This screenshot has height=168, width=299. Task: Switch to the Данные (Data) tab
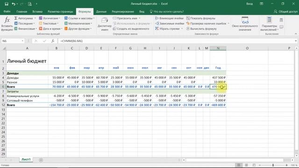pos(101,11)
